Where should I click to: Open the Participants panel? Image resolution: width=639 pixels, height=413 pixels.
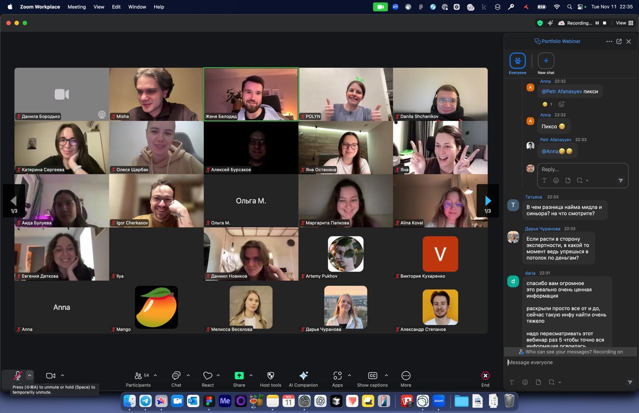[x=138, y=379]
